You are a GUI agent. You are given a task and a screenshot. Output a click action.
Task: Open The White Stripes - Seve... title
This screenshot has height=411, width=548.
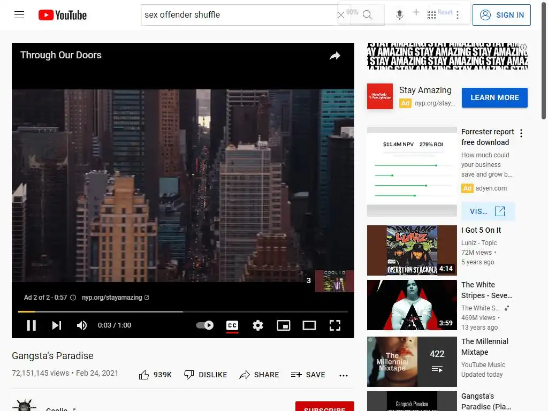click(x=487, y=290)
